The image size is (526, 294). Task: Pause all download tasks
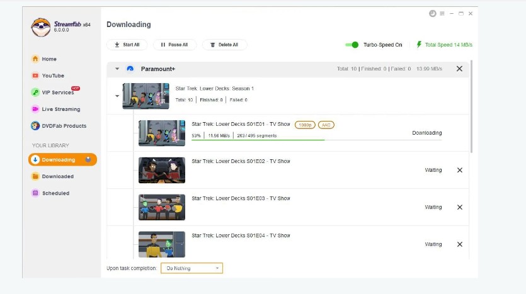[x=174, y=45]
